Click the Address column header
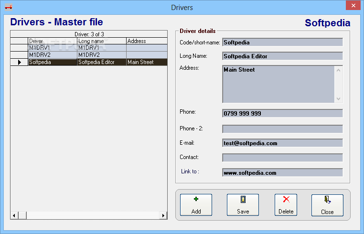 click(x=147, y=41)
